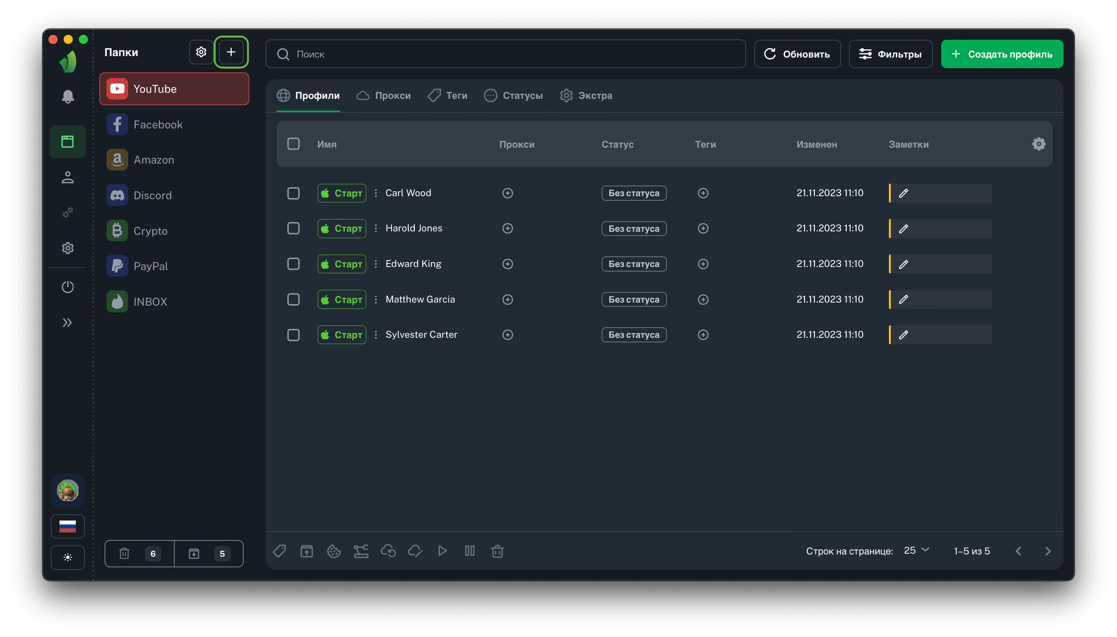The image size is (1117, 637).
Task: Toggle light theme sun icon
Action: pos(67,557)
